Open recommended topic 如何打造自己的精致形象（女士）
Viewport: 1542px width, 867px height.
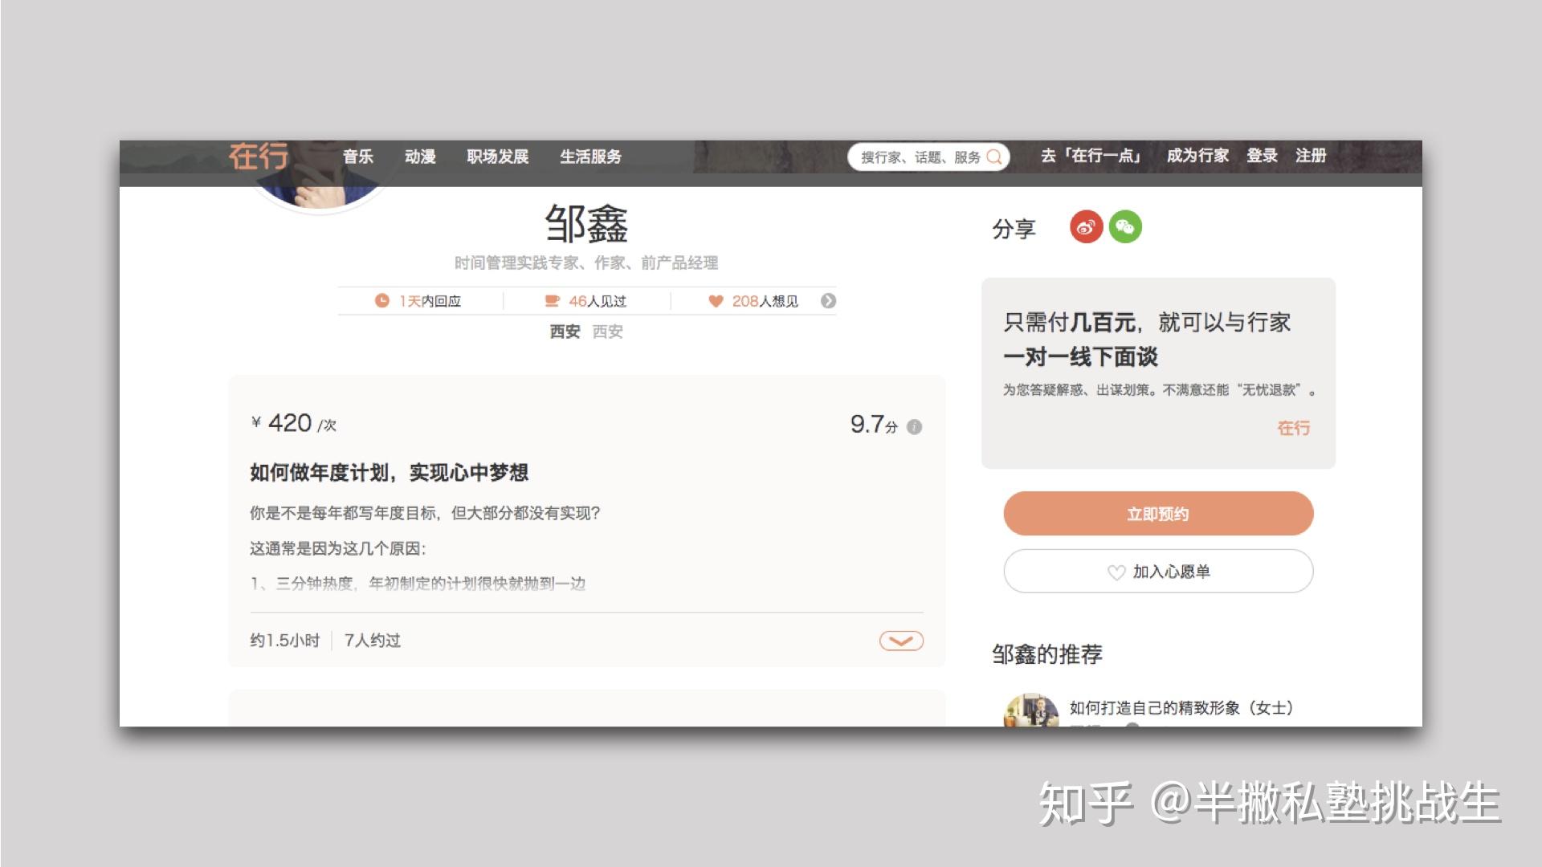click(1181, 708)
